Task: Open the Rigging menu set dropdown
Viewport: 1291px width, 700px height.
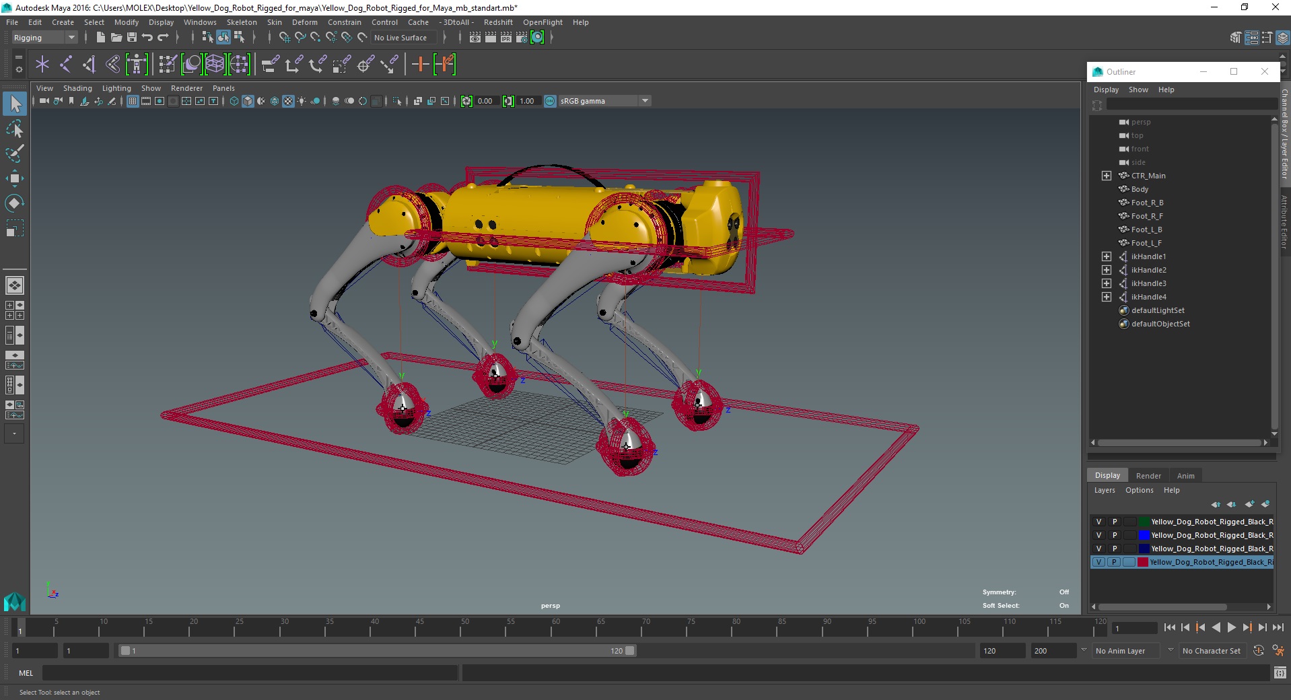Action: click(44, 38)
